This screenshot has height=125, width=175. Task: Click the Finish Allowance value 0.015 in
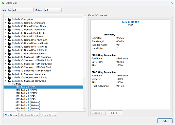(x=120, y=86)
